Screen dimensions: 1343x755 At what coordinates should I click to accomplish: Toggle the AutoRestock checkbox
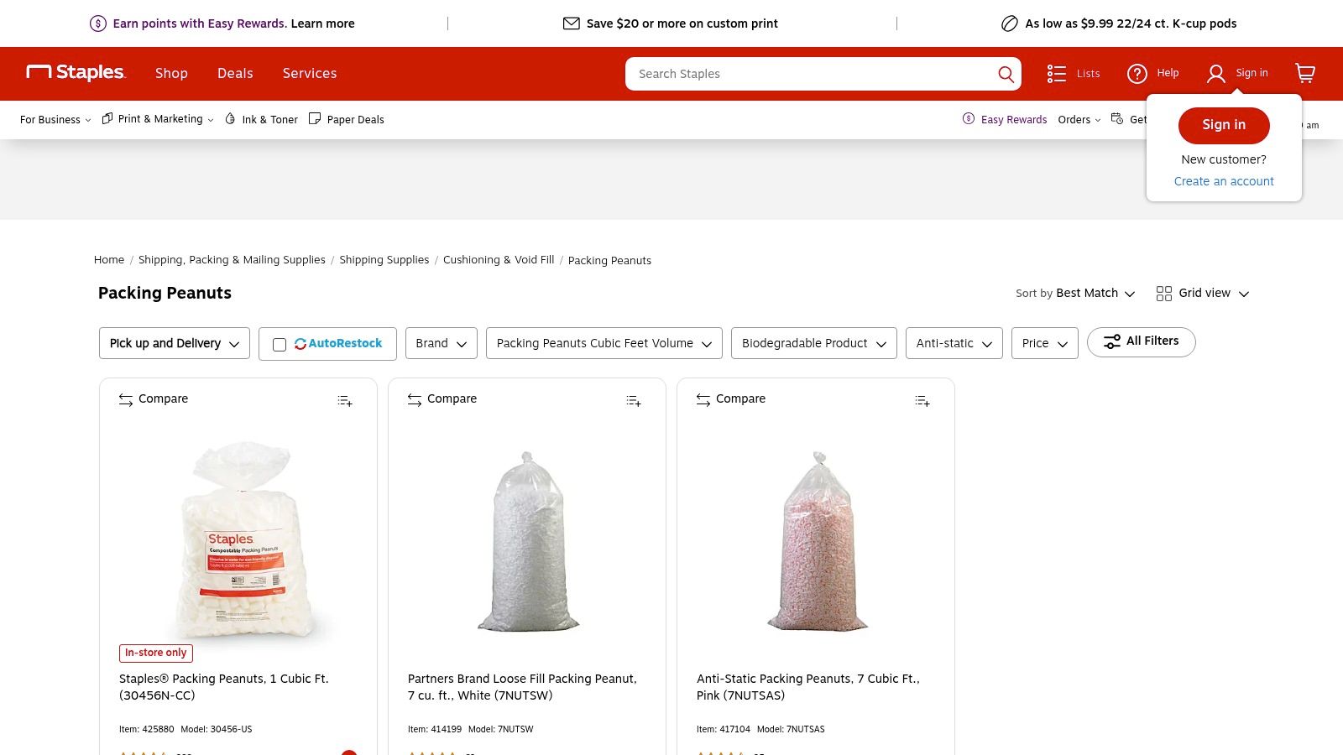280,345
